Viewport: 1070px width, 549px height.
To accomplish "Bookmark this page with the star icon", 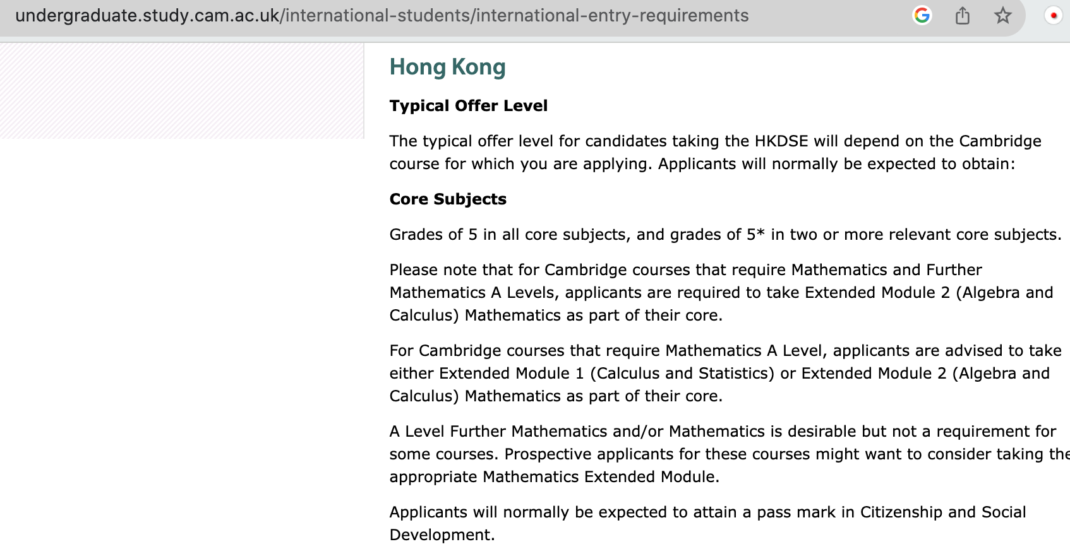I will pyautogui.click(x=1002, y=15).
